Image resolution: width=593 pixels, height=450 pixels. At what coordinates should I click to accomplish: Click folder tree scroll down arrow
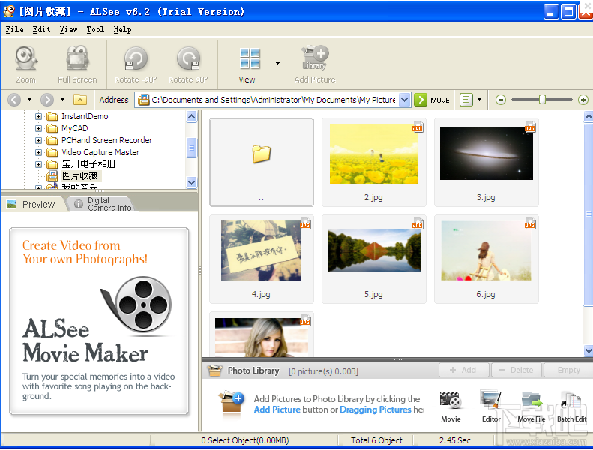(192, 182)
